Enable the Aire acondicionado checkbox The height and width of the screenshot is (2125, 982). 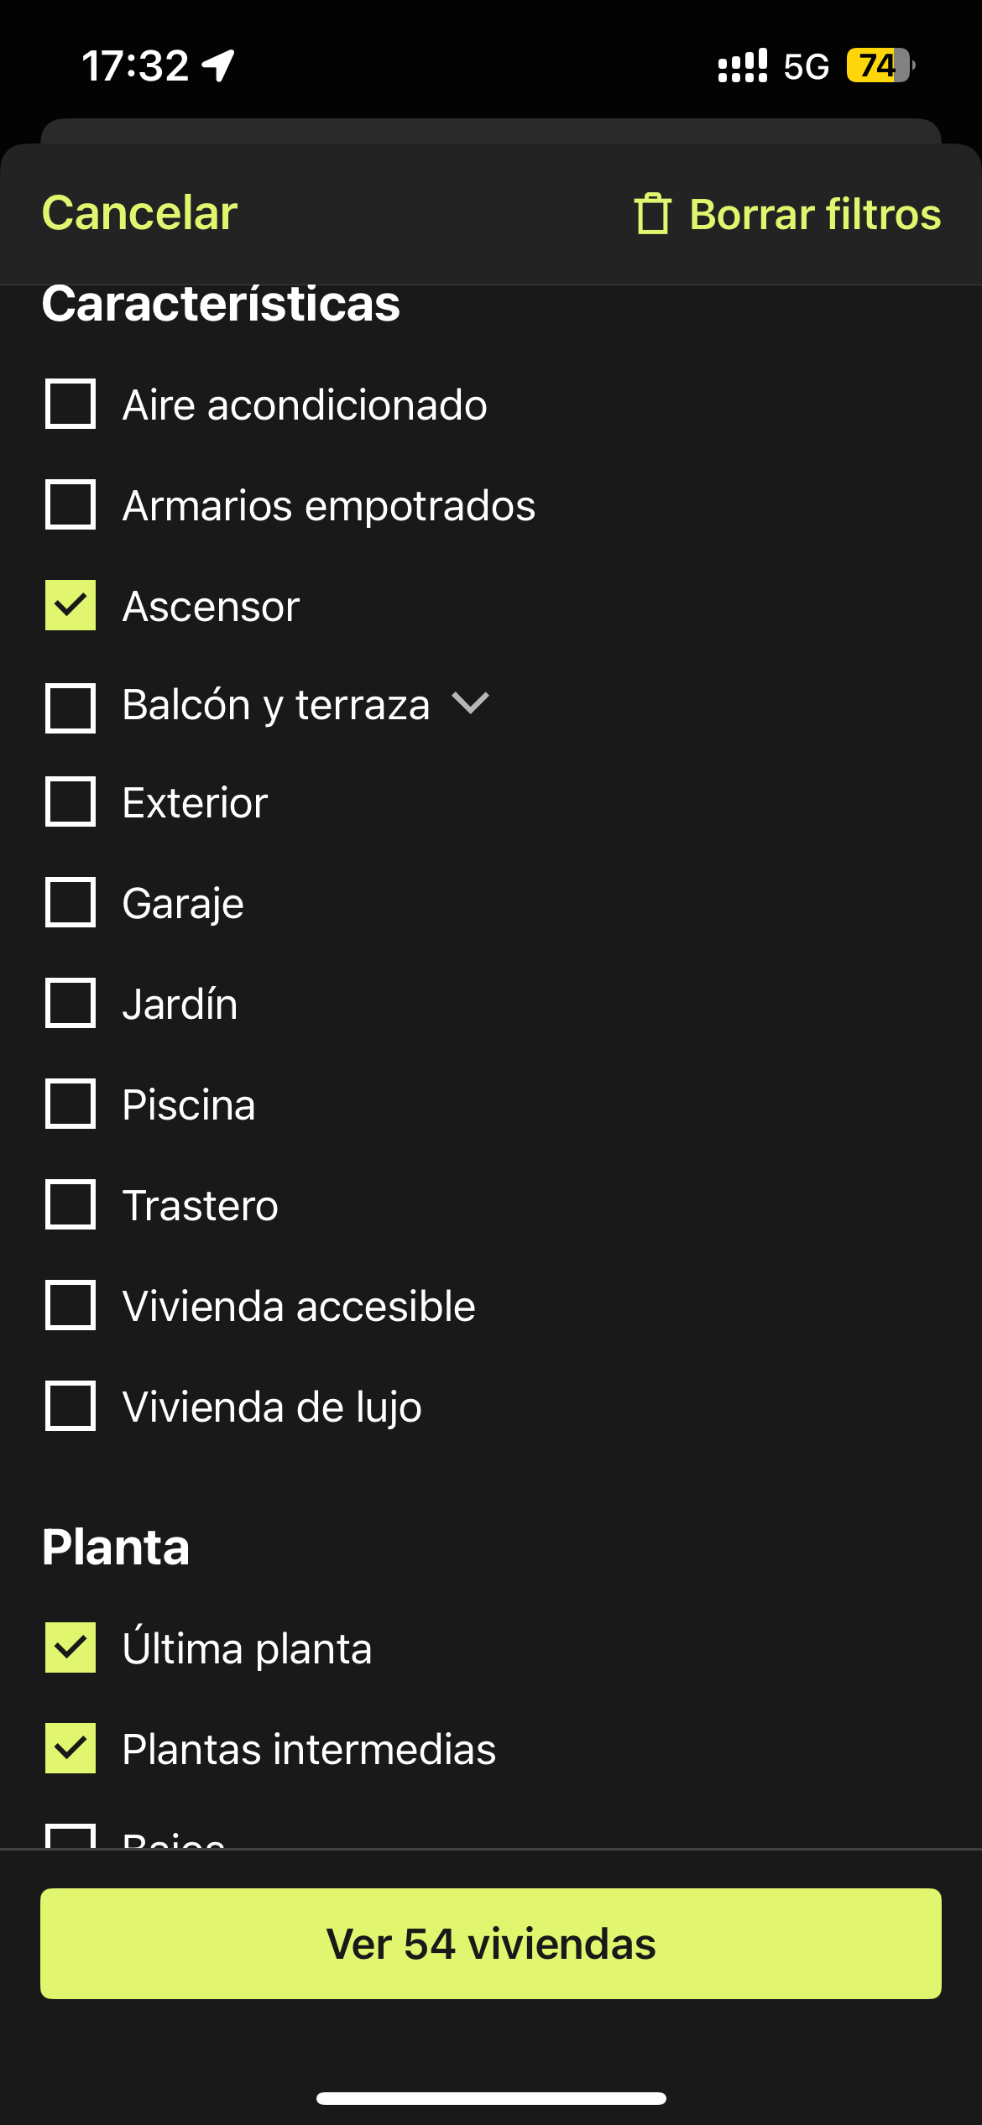click(x=71, y=404)
